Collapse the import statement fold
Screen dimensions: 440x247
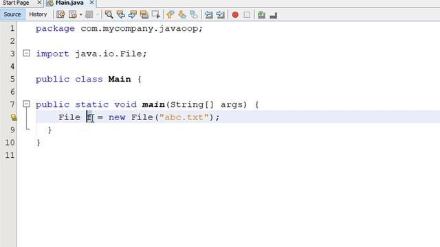26,53
